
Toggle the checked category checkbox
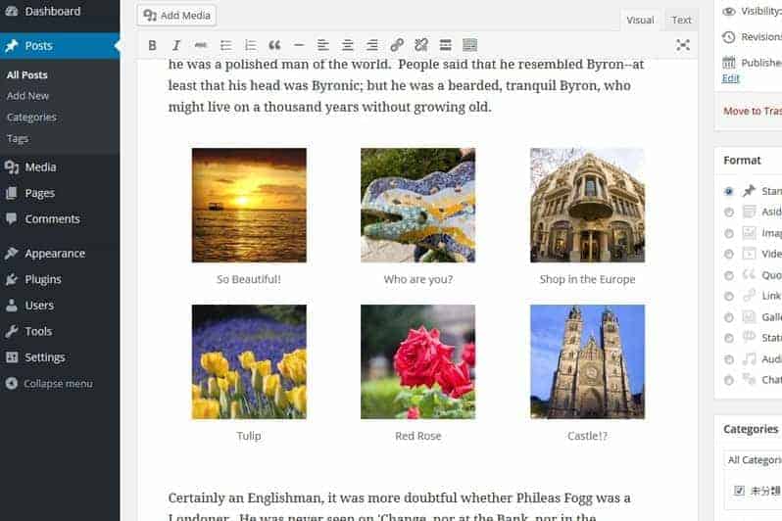coord(739,491)
